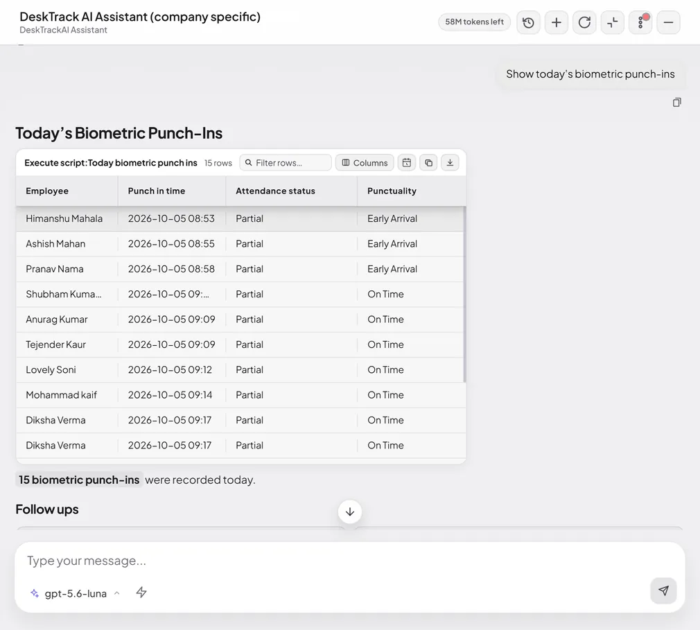Click Early Arrival in Himanshu Mahala row

coord(392,219)
